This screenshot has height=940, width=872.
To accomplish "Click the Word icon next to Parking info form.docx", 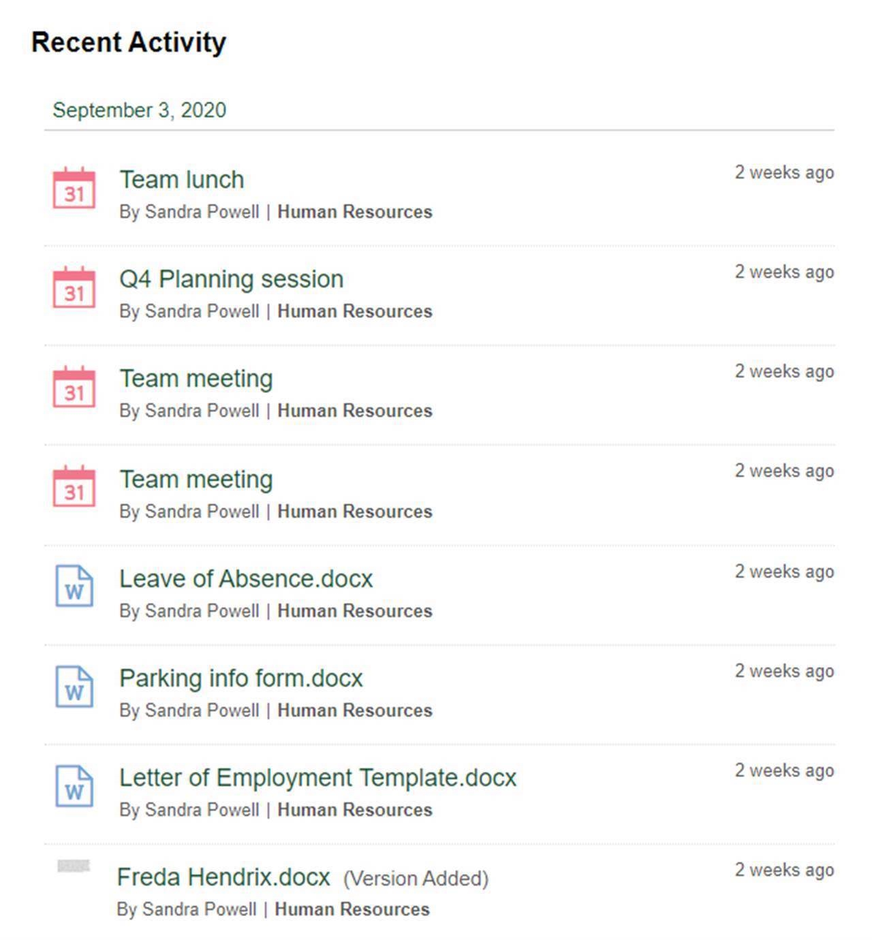I will 74,686.
